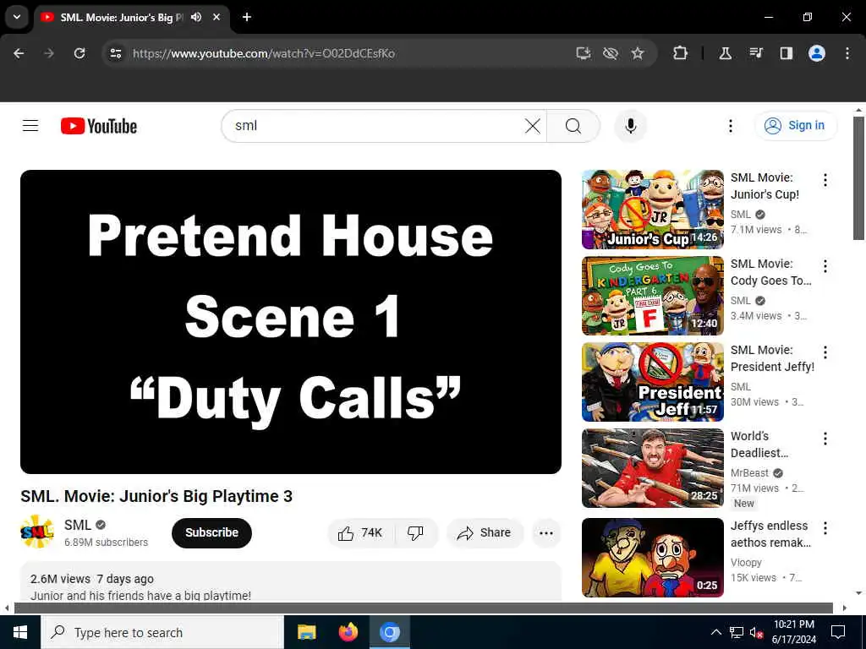Open Chrome Labs flask icon
The height and width of the screenshot is (649, 866).
click(725, 53)
